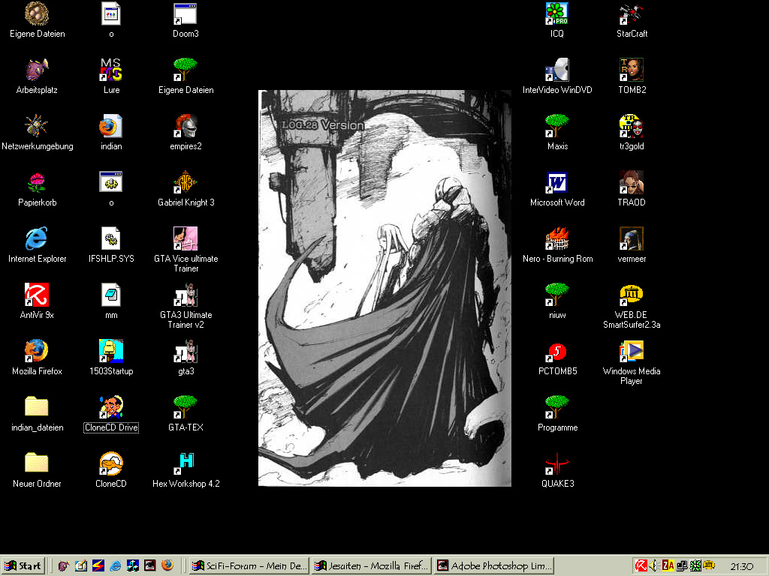
Task: Switch to Jesuiten Mozilla Firefox taskbar button
Action: coord(372,565)
